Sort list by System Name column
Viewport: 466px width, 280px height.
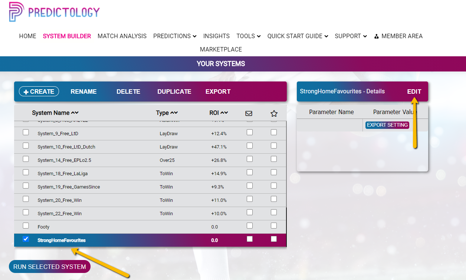55,113
